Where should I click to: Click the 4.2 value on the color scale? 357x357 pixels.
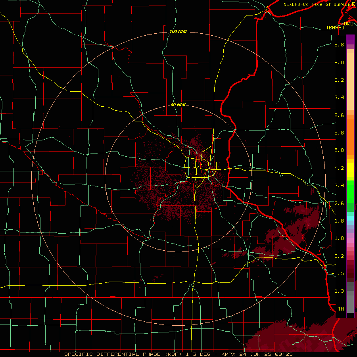tap(339, 168)
